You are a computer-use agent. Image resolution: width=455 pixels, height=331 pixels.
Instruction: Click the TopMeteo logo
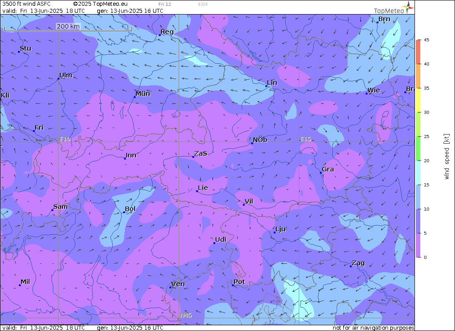(394, 7)
